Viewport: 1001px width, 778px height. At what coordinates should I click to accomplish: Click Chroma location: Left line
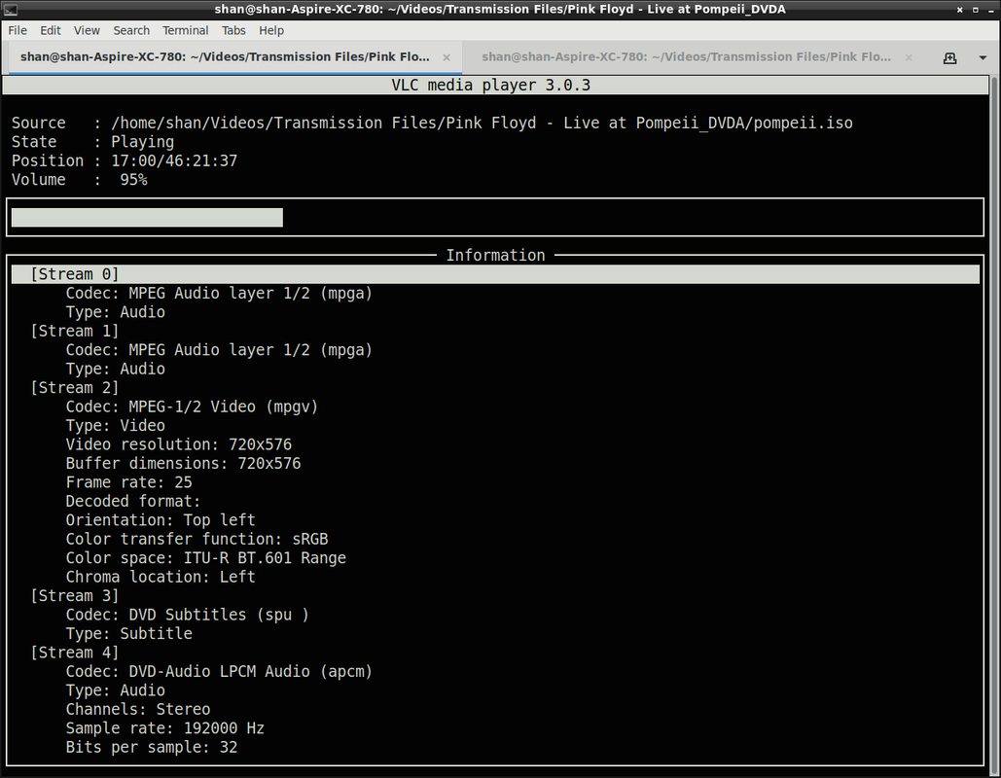coord(161,577)
